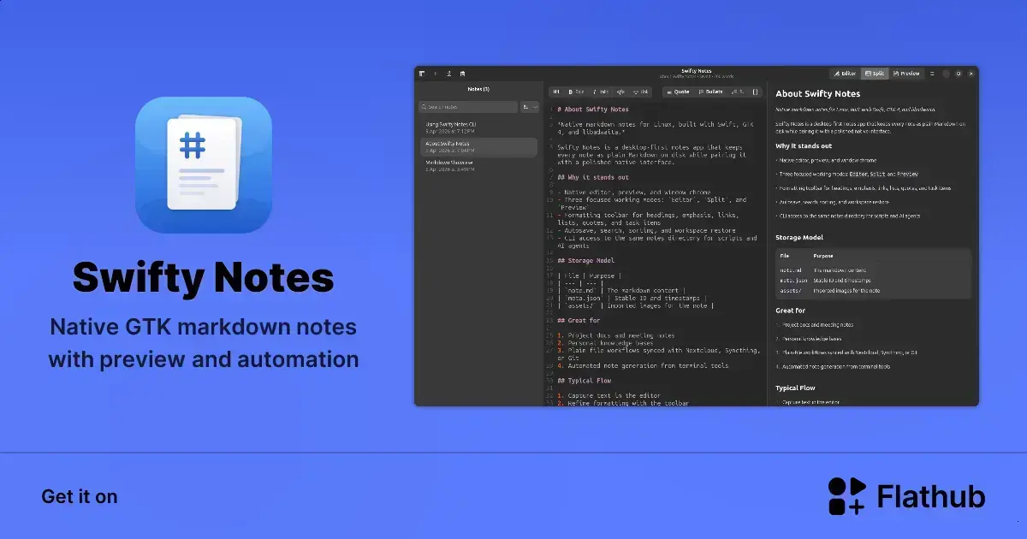Screen dimensions: 1027x539
Task: Toggle Italic formatting in the toolbar
Action: click(x=600, y=92)
